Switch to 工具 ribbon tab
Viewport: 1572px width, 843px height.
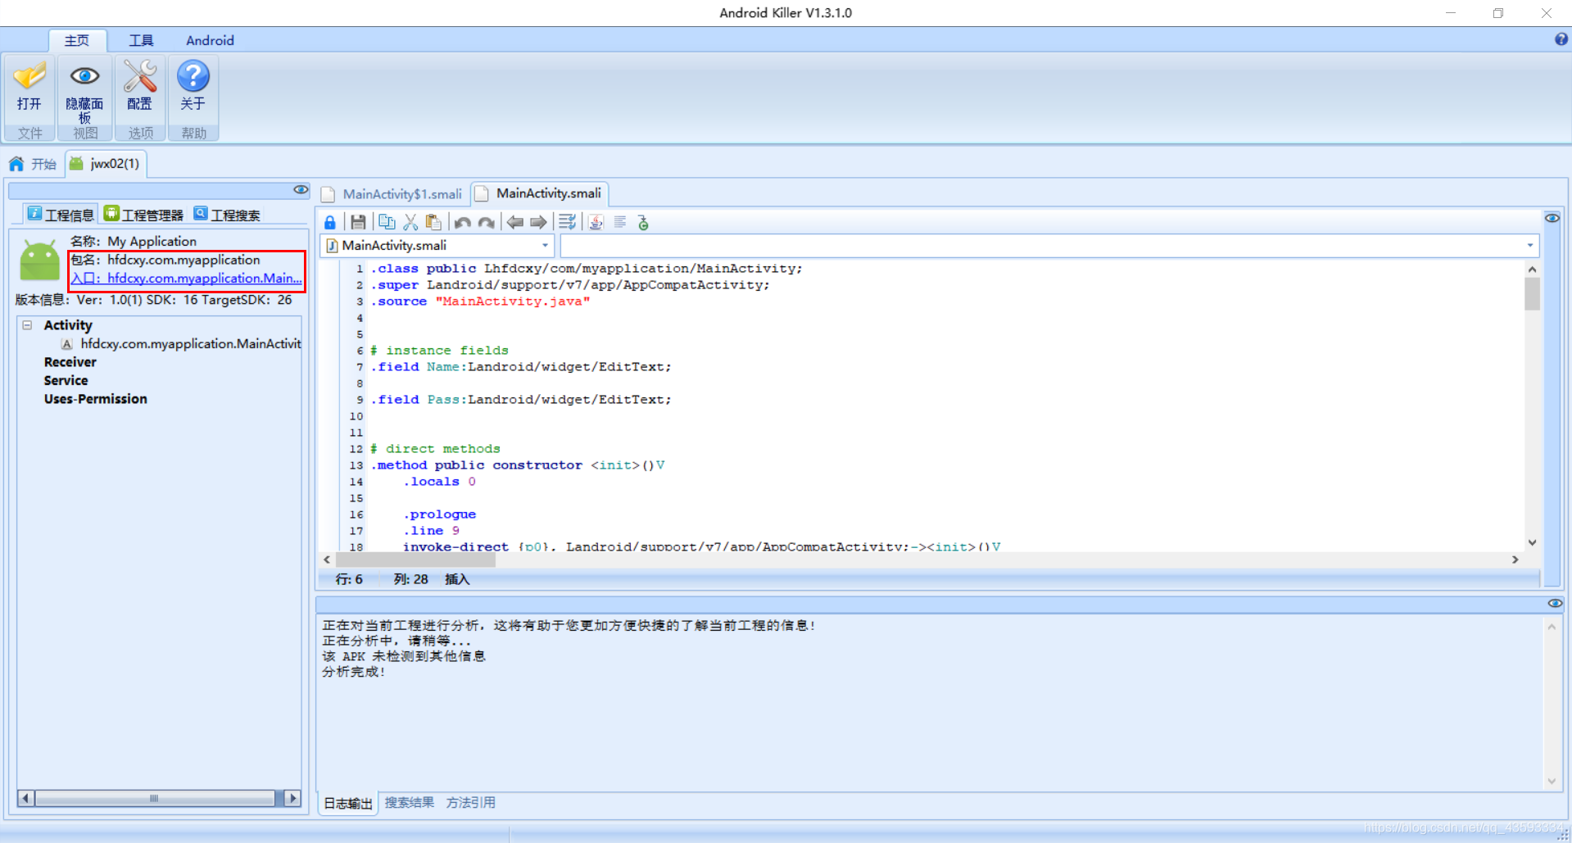[x=141, y=40]
